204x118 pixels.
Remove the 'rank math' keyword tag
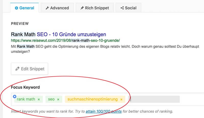point(39,99)
